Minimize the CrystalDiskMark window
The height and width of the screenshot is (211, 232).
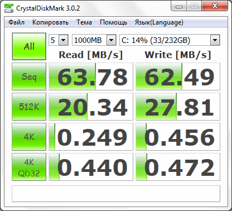[179, 6]
